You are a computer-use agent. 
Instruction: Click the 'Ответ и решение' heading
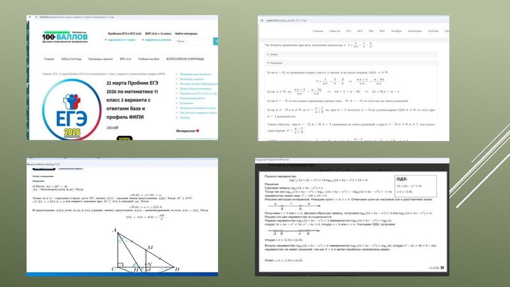[x=43, y=176]
